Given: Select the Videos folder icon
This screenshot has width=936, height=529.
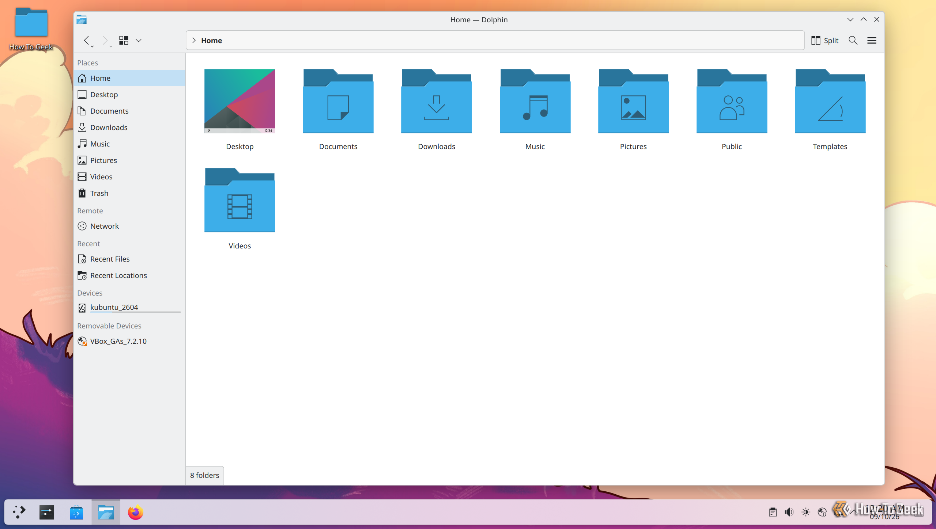Looking at the screenshot, I should click(x=240, y=200).
